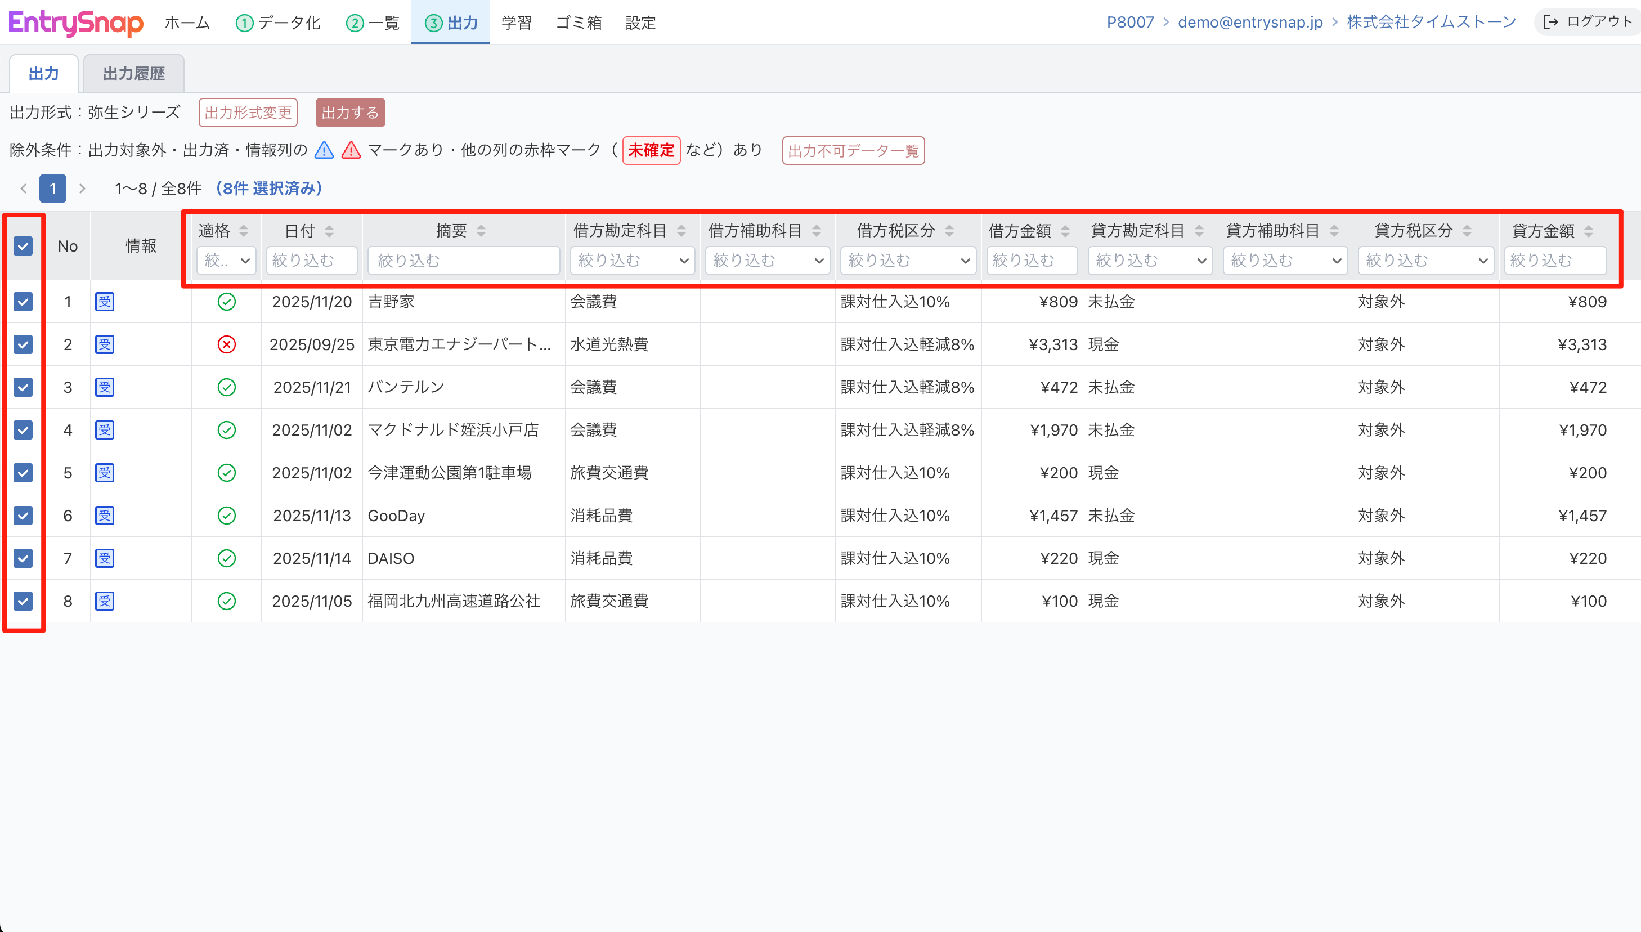Switch to the 出力履歴 tab
This screenshot has width=1641, height=932.
(134, 74)
